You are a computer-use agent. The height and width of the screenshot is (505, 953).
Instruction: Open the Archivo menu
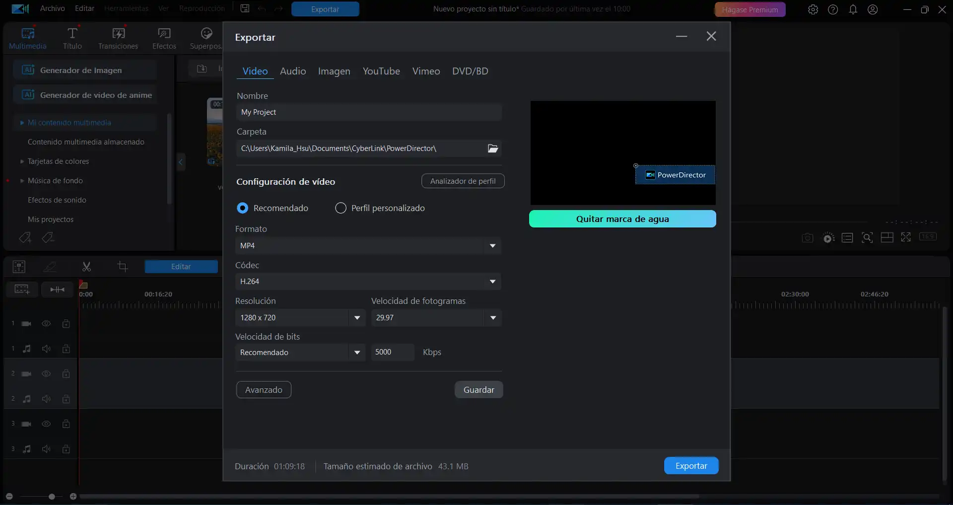53,8
